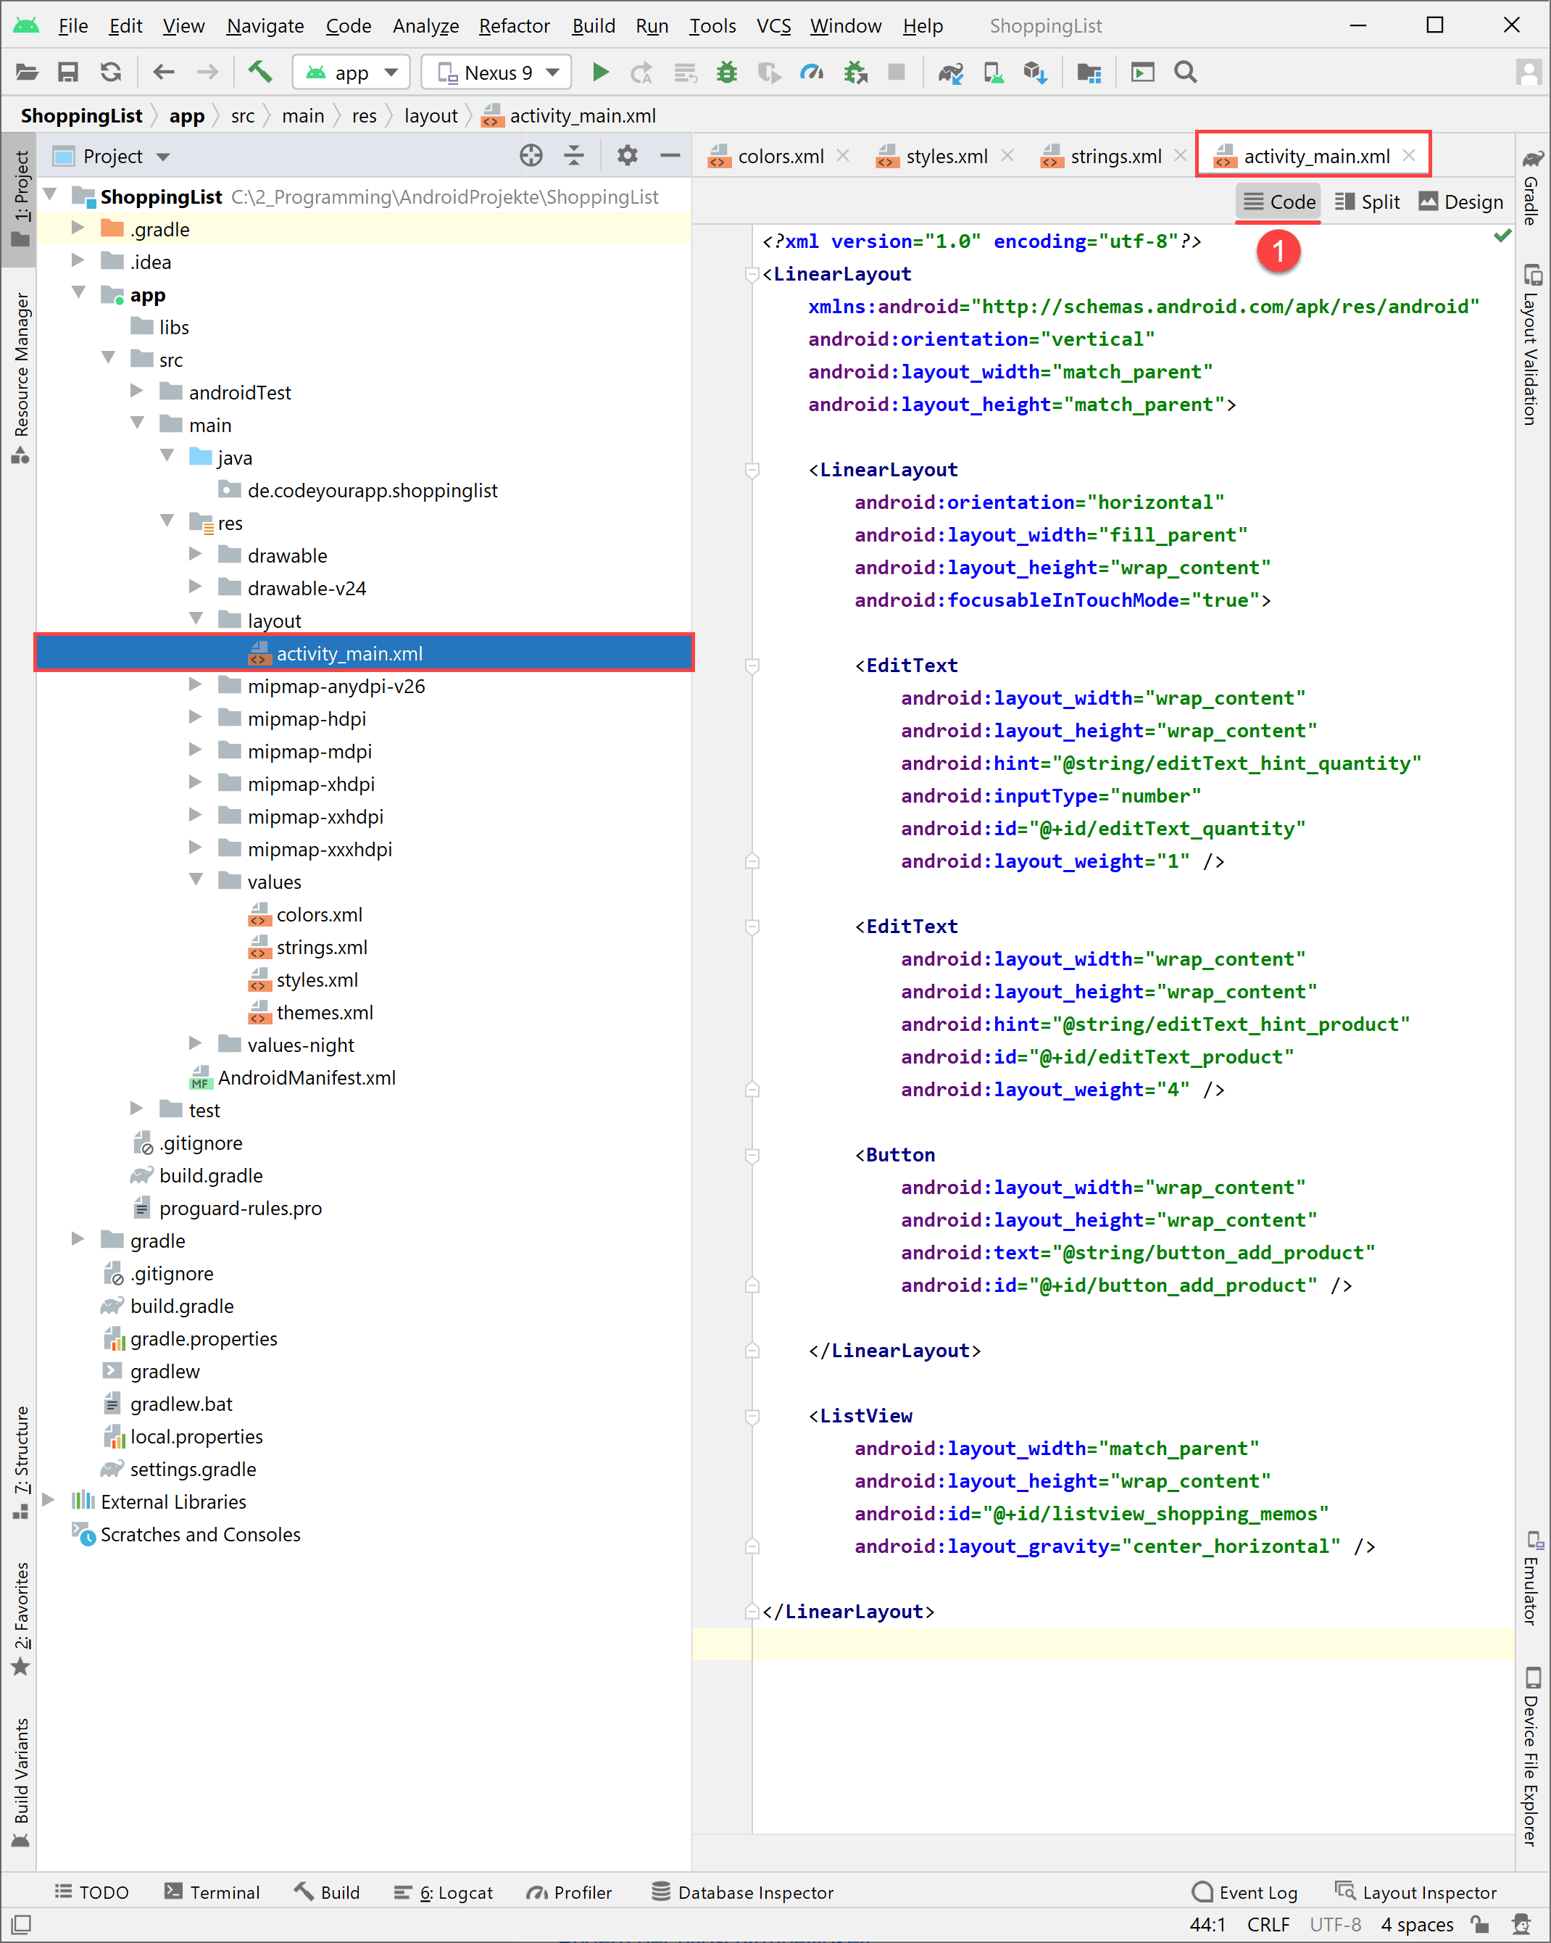Click the Make Project hammer icon
Image resolution: width=1551 pixels, height=1943 pixels.
click(260, 71)
